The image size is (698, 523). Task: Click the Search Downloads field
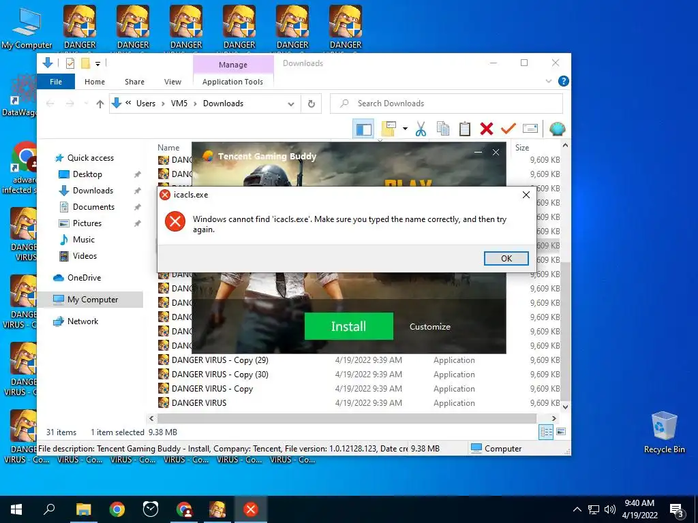(446, 104)
